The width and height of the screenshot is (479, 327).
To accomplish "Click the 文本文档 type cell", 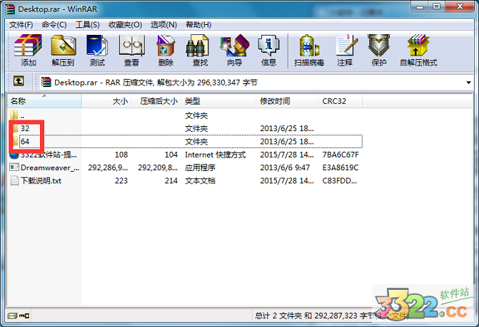I will point(200,181).
